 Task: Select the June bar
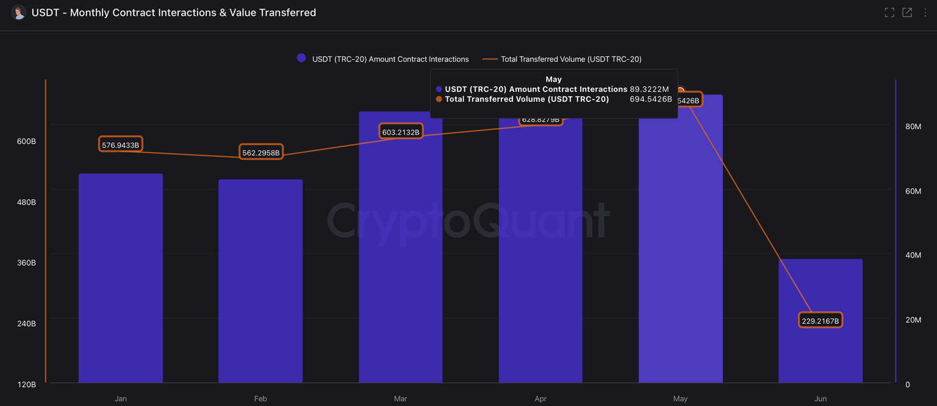(x=820, y=354)
